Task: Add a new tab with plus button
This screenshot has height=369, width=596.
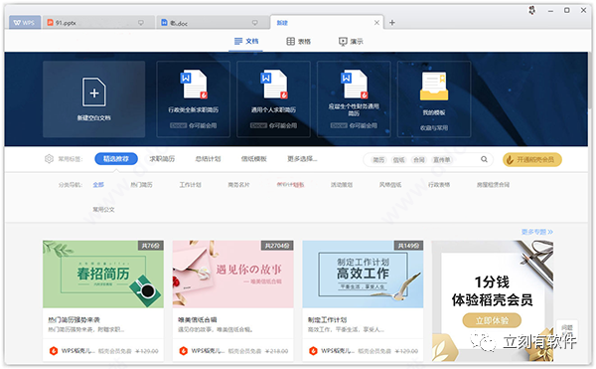Action: coord(392,23)
